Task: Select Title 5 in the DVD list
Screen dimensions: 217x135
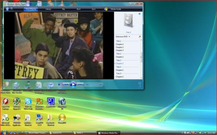Action: click(x=119, y=74)
